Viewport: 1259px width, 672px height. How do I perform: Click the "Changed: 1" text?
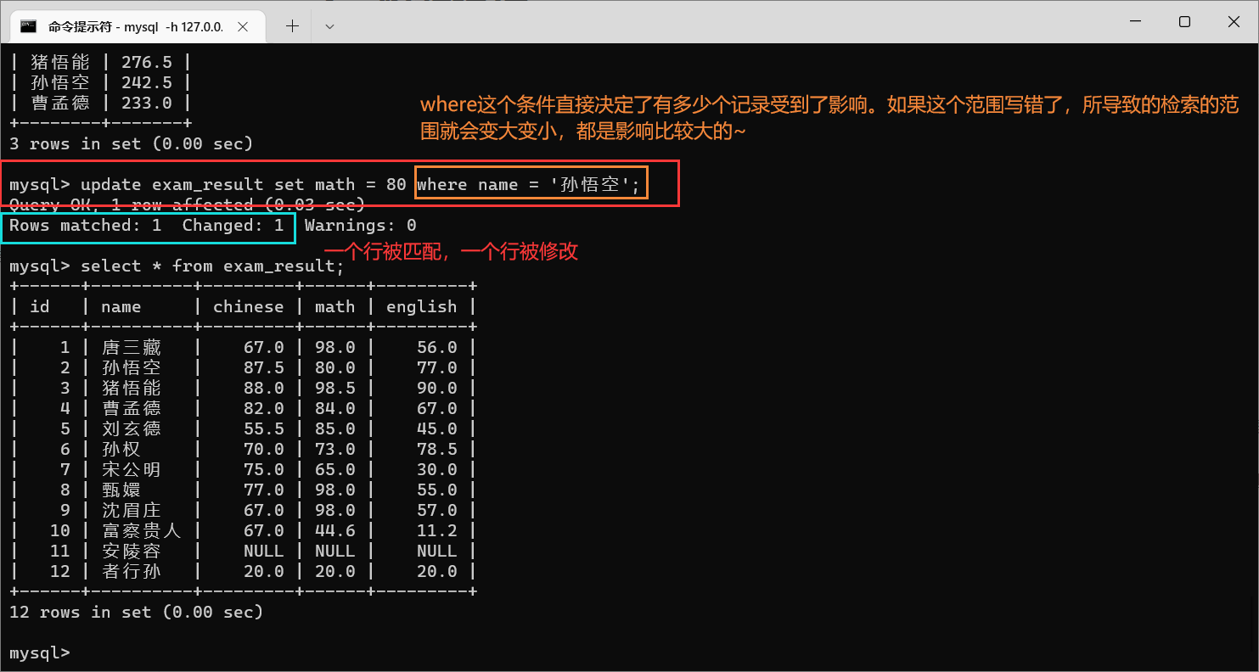(233, 226)
